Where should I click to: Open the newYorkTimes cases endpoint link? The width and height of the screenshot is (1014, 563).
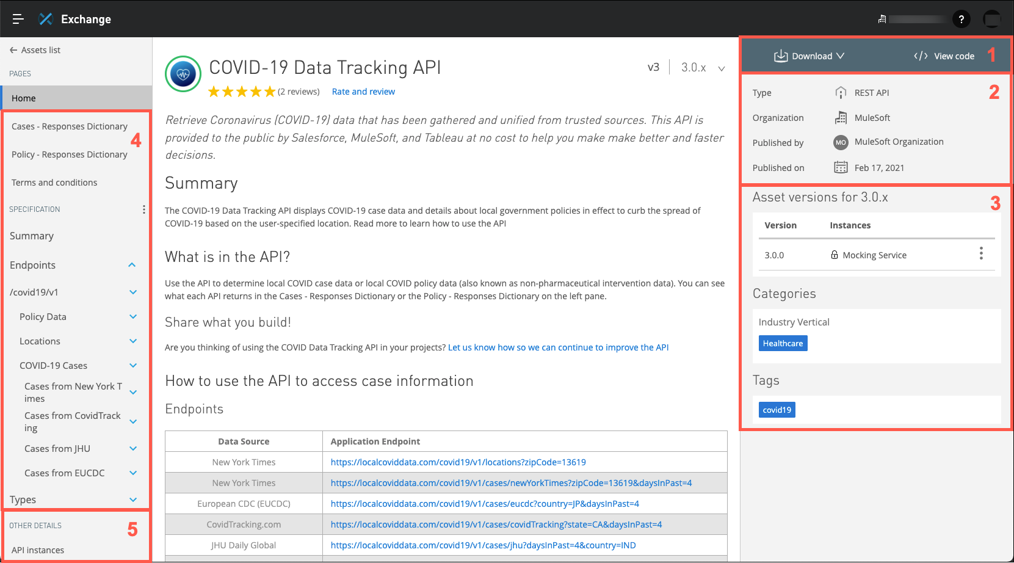(x=511, y=483)
